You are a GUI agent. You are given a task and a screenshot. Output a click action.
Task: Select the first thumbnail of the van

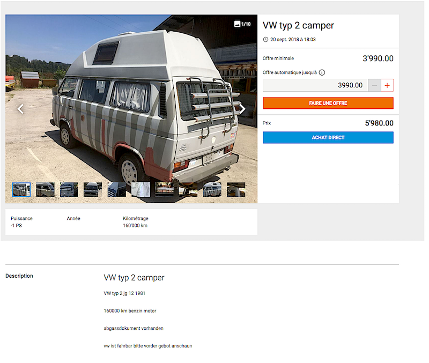pos(21,190)
